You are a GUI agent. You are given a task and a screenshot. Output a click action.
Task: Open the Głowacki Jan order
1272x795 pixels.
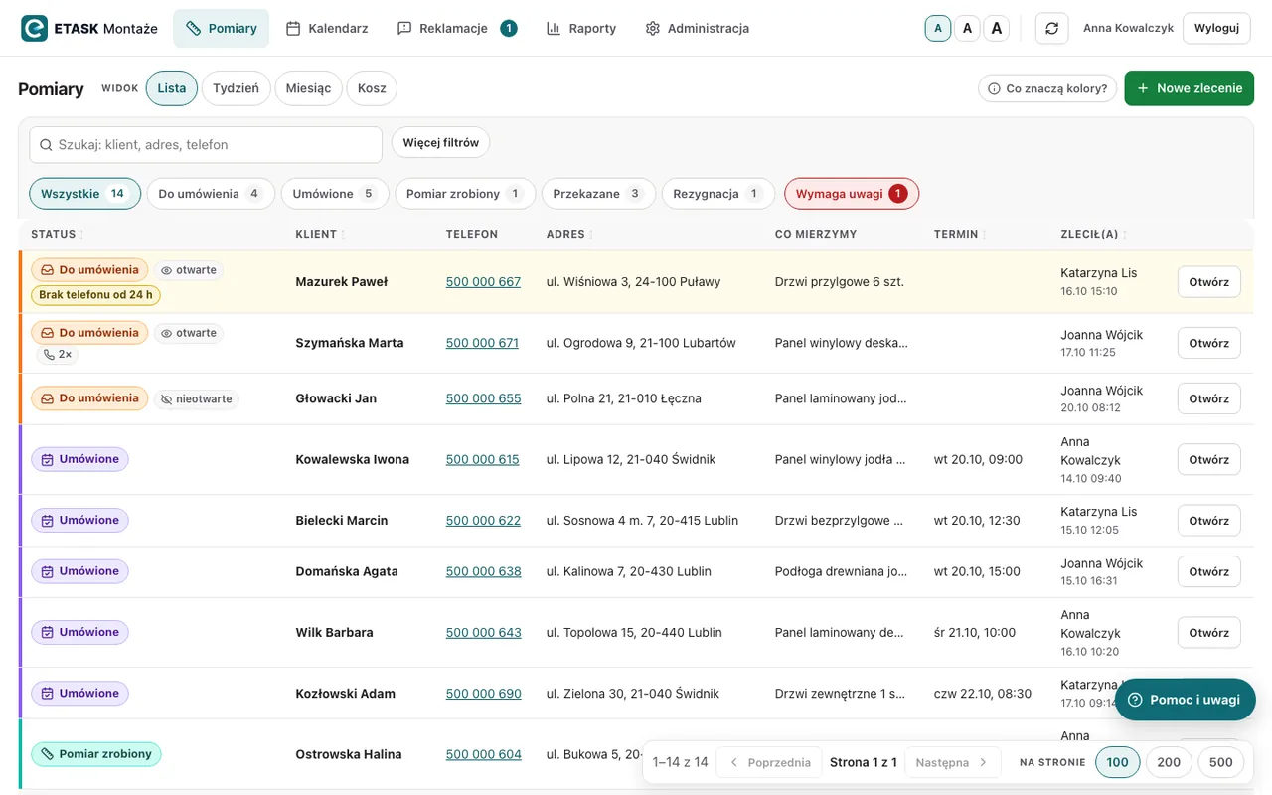click(1208, 398)
